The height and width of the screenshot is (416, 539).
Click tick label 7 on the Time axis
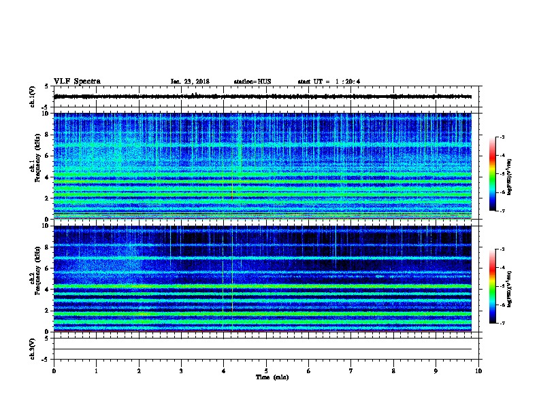click(351, 371)
